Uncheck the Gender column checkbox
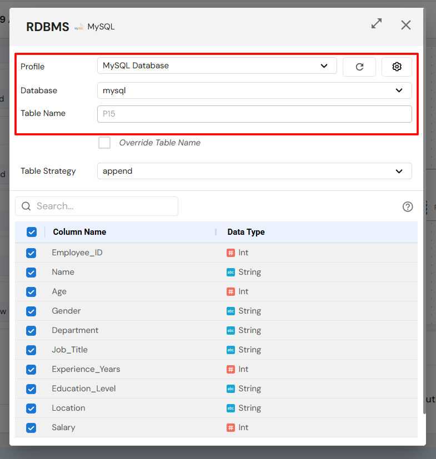The width and height of the screenshot is (436, 459). click(x=31, y=311)
